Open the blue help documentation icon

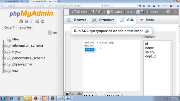[x=26, y=21]
